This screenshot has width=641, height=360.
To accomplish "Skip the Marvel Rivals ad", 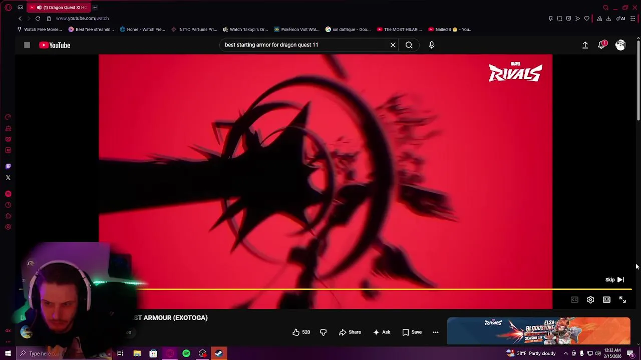I will pos(614,280).
